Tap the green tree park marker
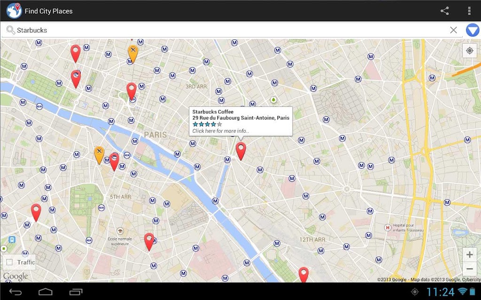 pos(273,100)
